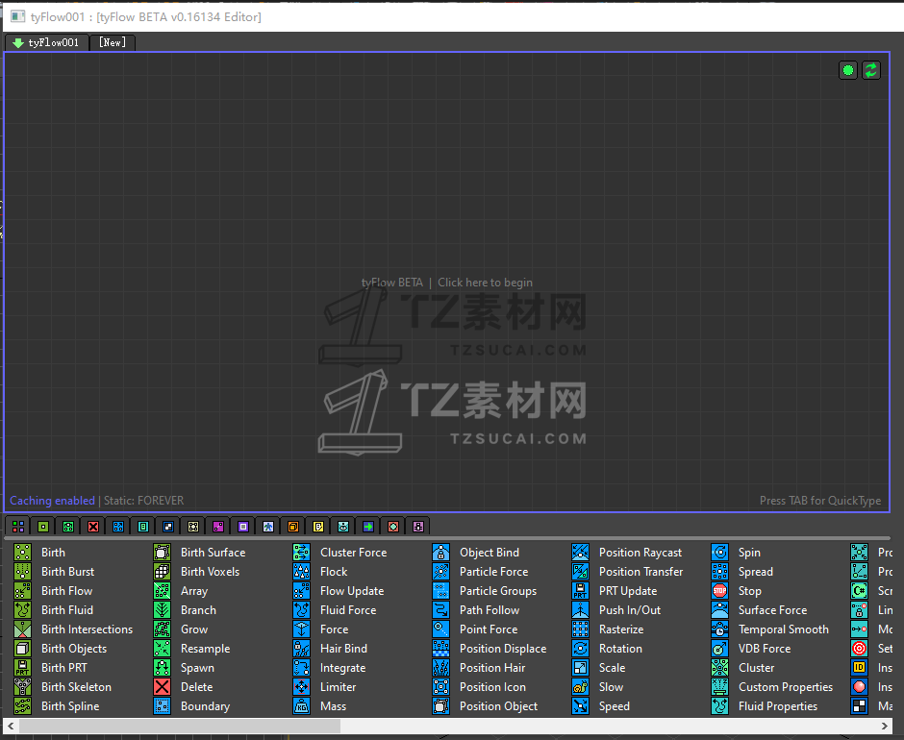This screenshot has width=904, height=740.
Task: Select the Path Follow operator icon
Action: point(441,609)
